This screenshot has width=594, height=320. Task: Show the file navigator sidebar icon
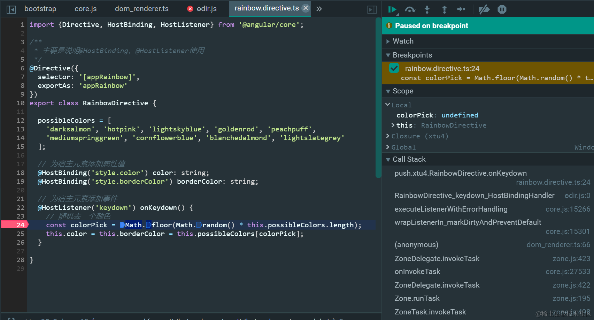tap(11, 9)
